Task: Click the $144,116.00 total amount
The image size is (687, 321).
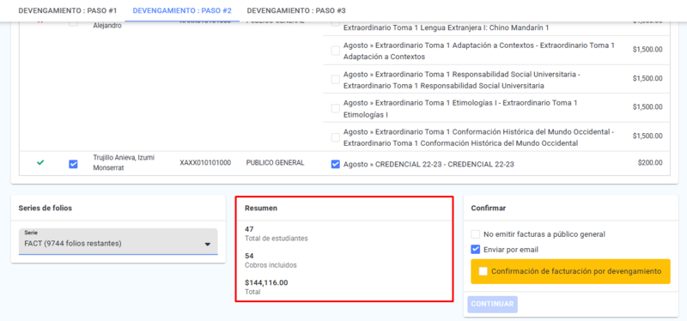Action: point(266,282)
